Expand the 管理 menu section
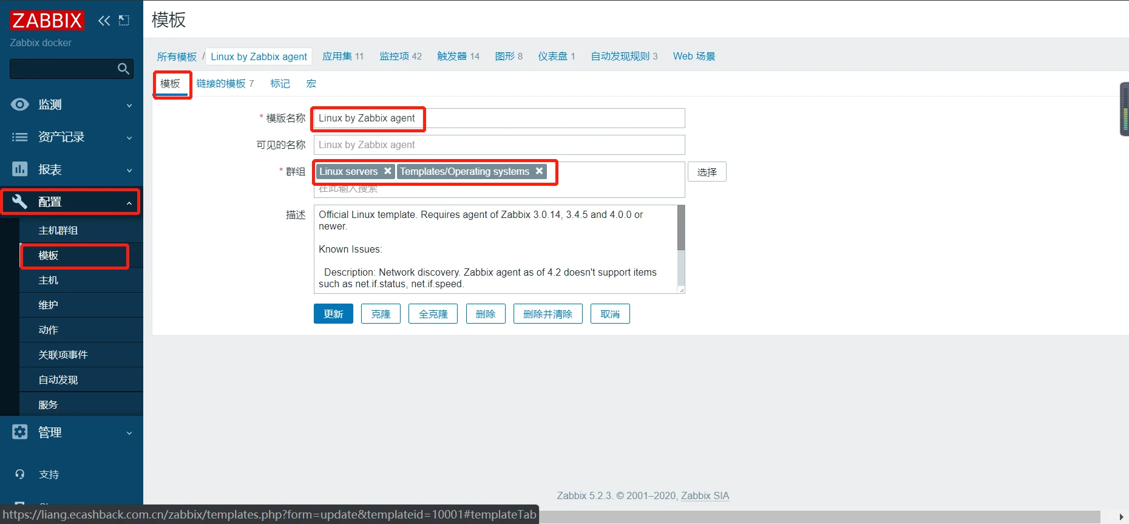 point(71,432)
